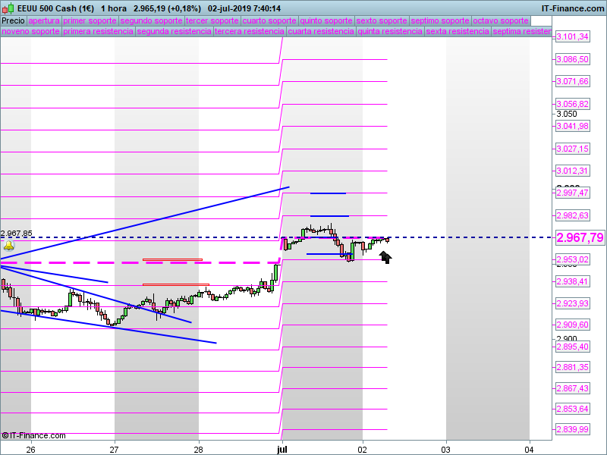This screenshot has width=607, height=455.
Task: Select the apertura indicator label
Action: [x=44, y=20]
